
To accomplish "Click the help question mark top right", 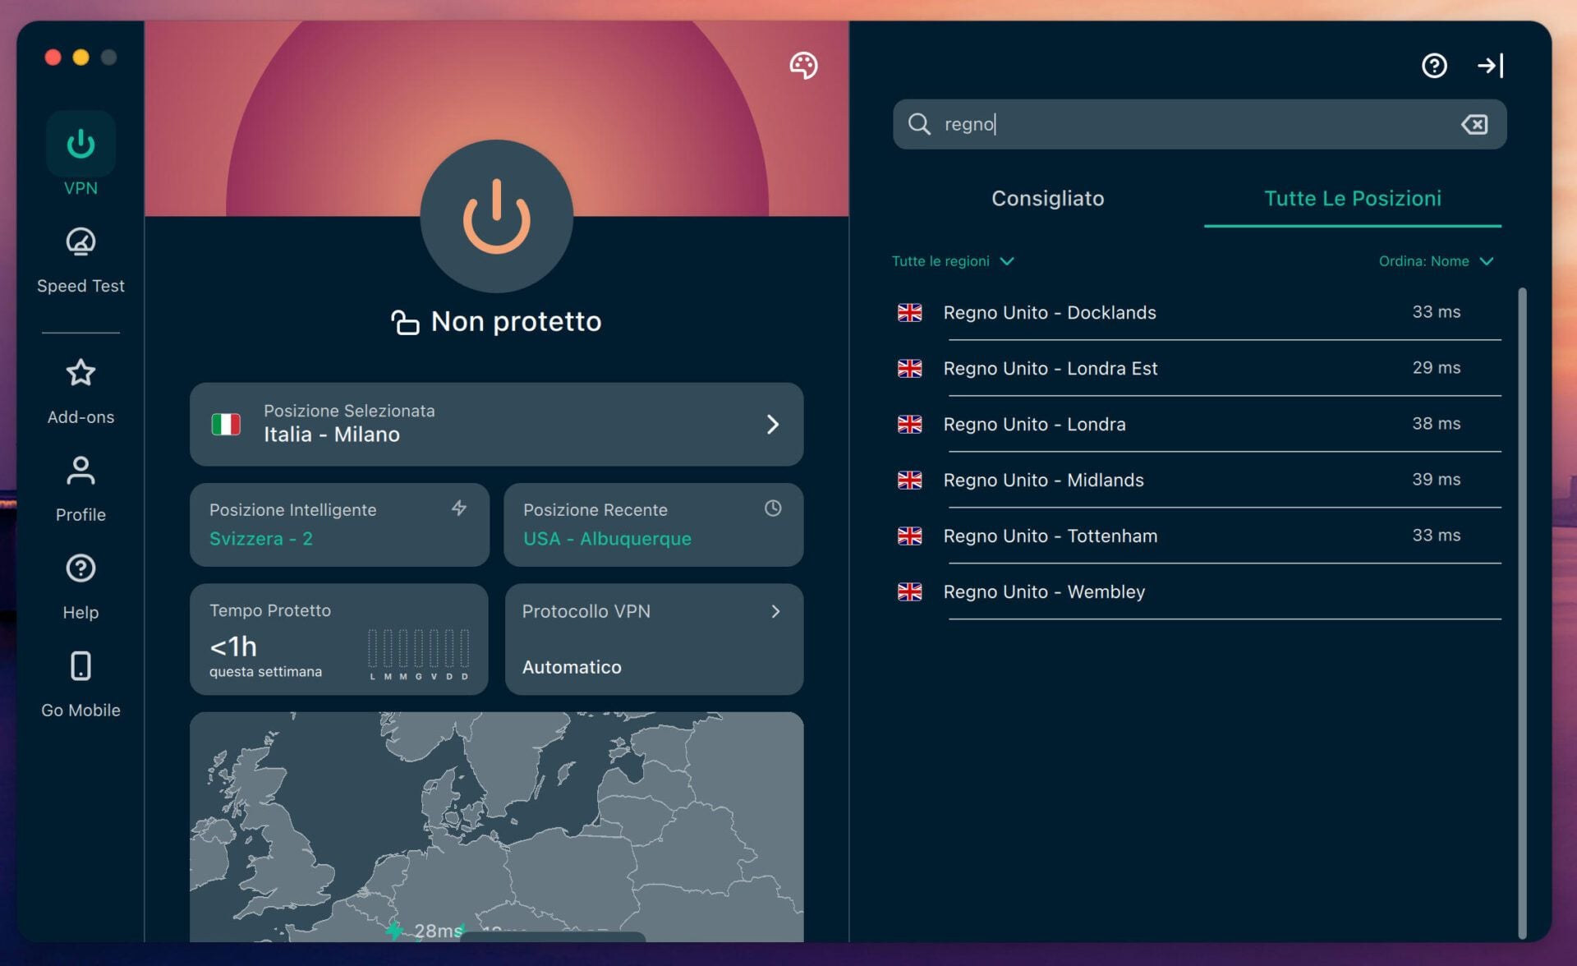I will (1434, 65).
